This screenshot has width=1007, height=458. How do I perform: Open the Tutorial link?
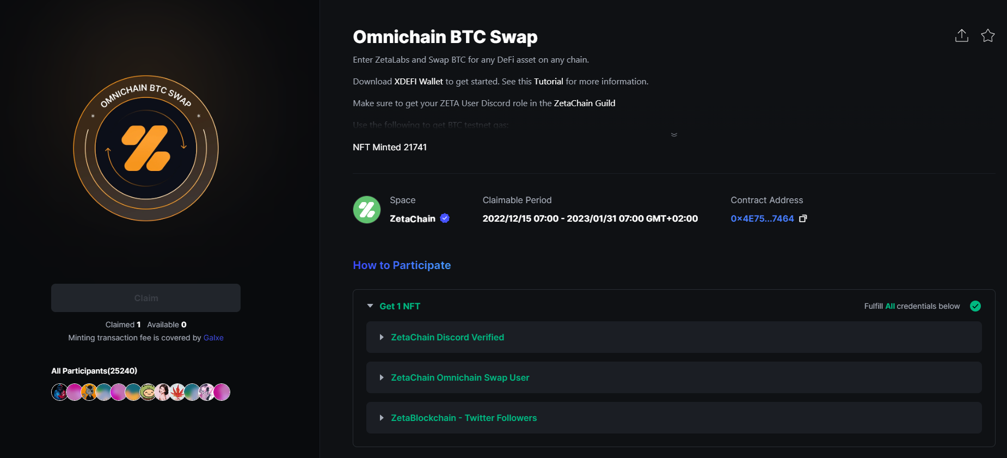pos(548,82)
